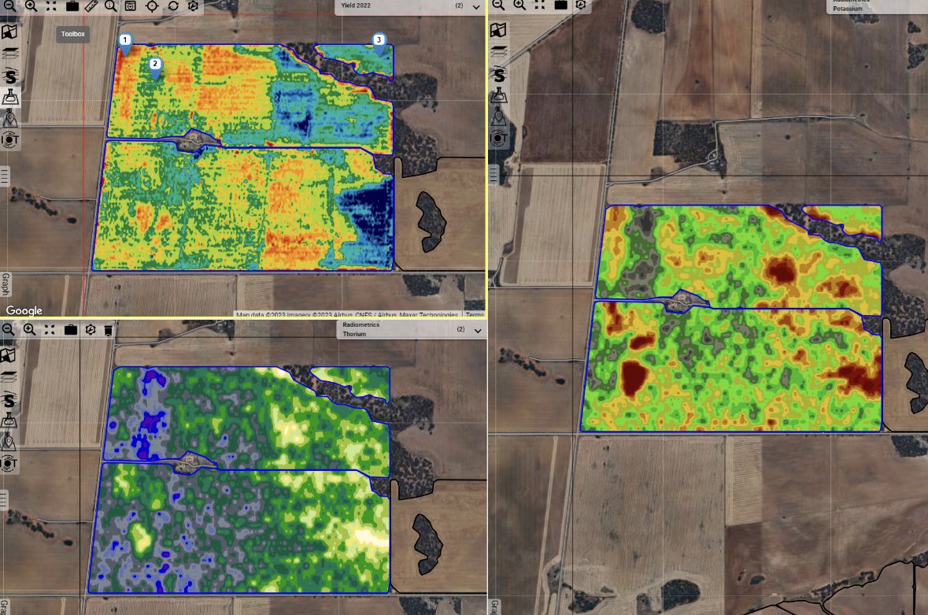Click the flask sample analysis sidebar icon
The height and width of the screenshot is (615, 928).
[x=9, y=97]
